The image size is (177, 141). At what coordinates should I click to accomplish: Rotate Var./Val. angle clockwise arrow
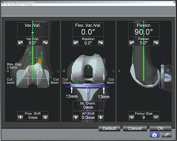pyautogui.click(x=45, y=43)
